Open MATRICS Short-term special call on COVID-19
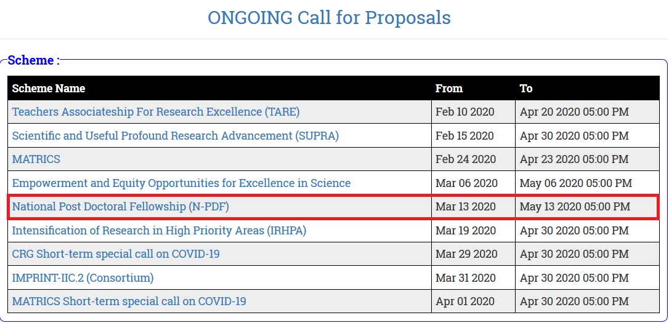The width and height of the screenshot is (669, 323). tap(129, 301)
